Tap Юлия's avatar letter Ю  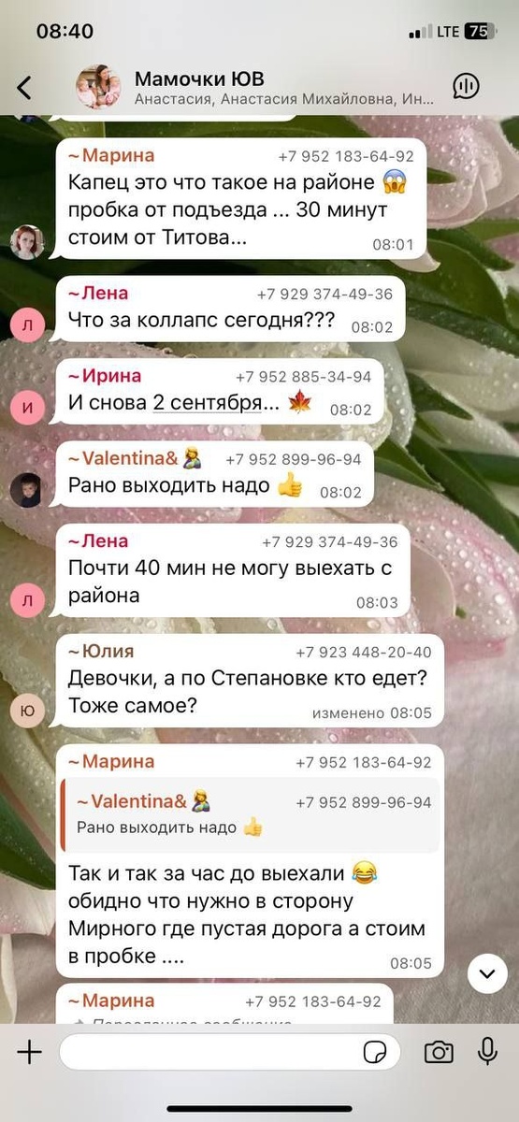(x=26, y=712)
